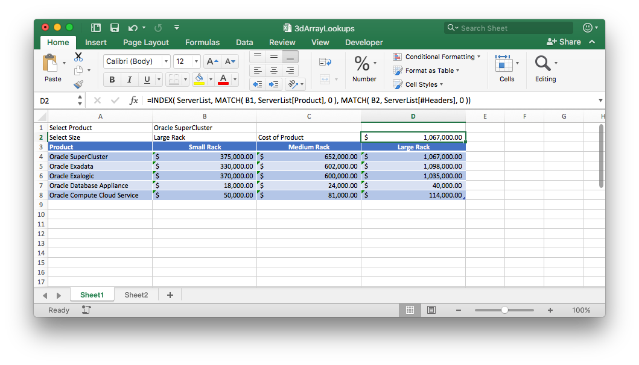The height and width of the screenshot is (365, 639).
Task: Redo the action
Action: tap(158, 28)
